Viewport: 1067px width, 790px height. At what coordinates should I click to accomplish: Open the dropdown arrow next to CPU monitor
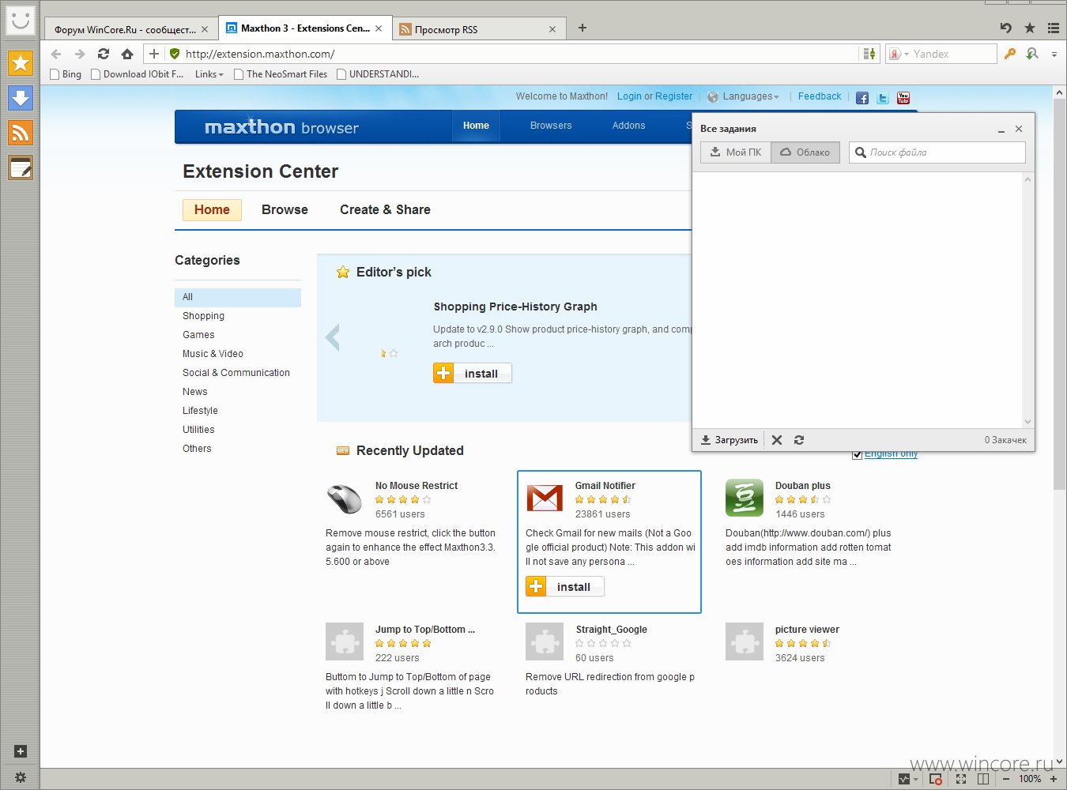tap(915, 780)
